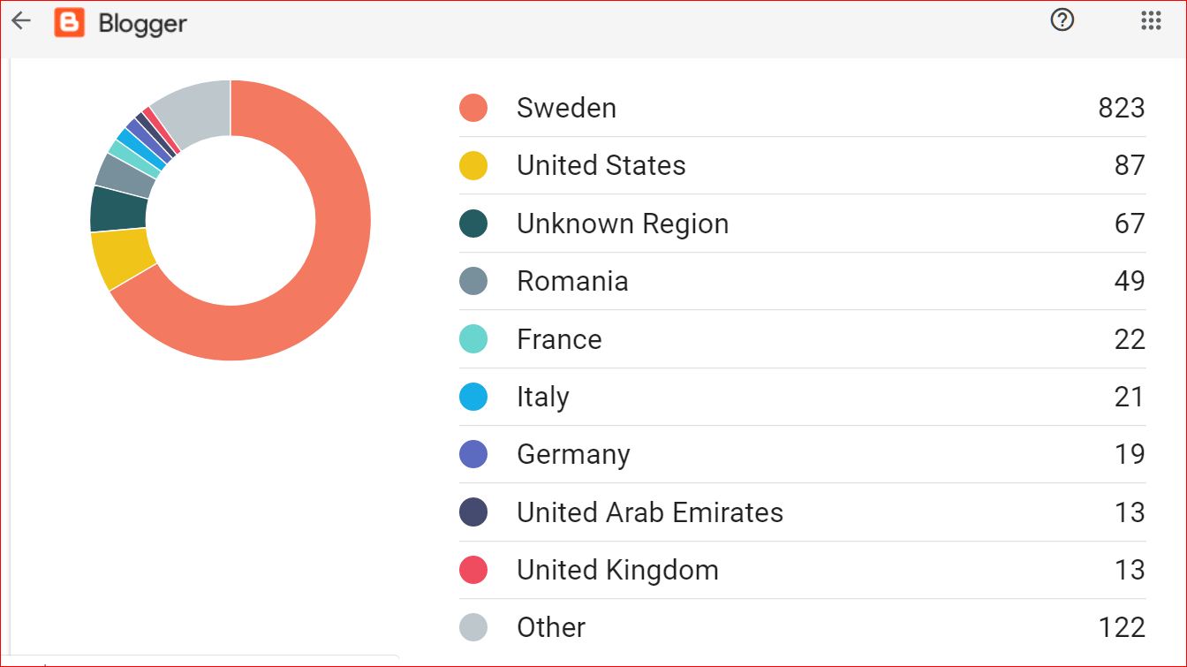Click the Romania gray legend dot
The height and width of the screenshot is (667, 1187).
pos(473,281)
